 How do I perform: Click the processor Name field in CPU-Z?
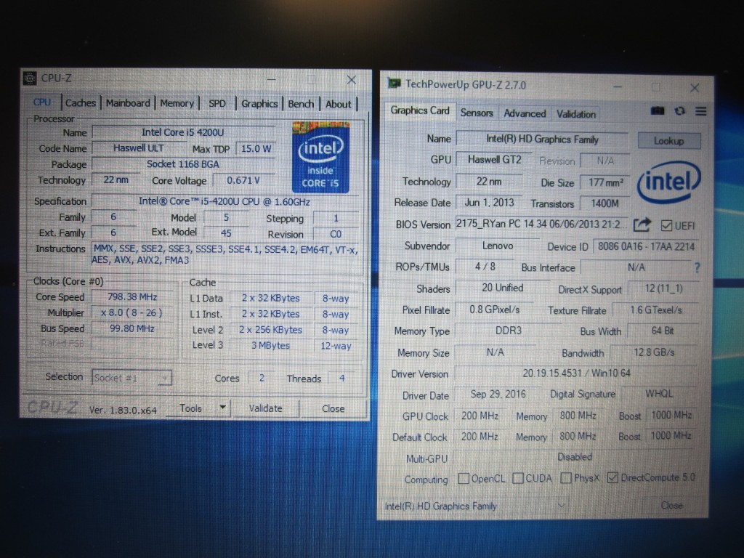click(183, 132)
